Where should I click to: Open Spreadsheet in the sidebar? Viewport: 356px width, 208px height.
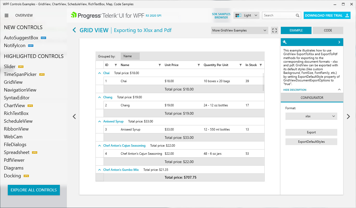coord(17,152)
